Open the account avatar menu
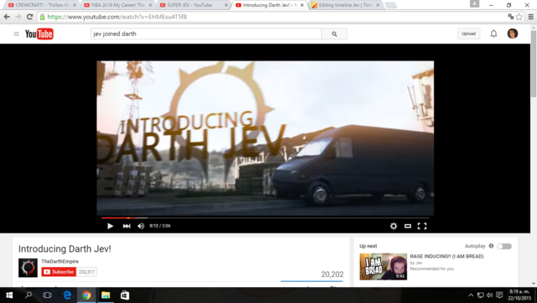The image size is (537, 303). 513,34
